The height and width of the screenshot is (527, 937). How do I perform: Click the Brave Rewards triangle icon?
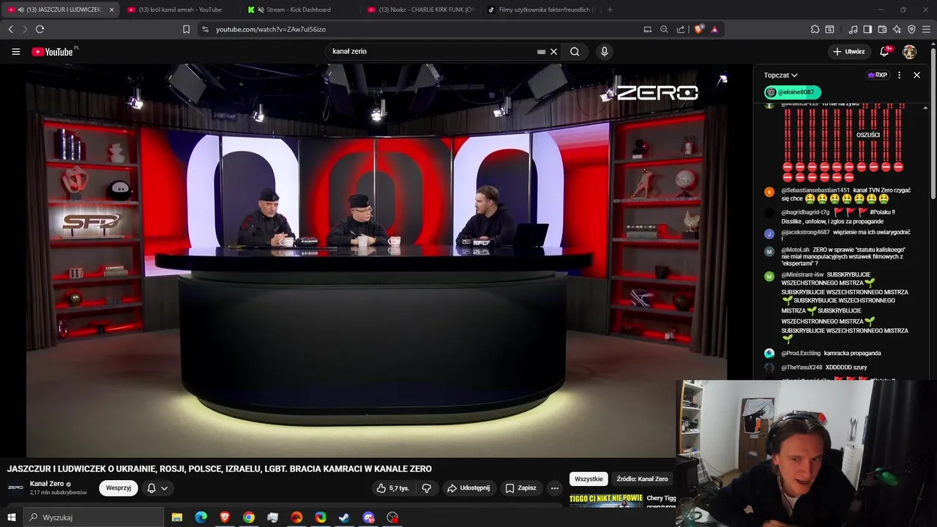coord(714,29)
